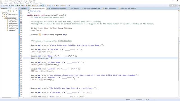The image size is (180, 101).
Task: Open the Source menu
Action: pos(6,3)
